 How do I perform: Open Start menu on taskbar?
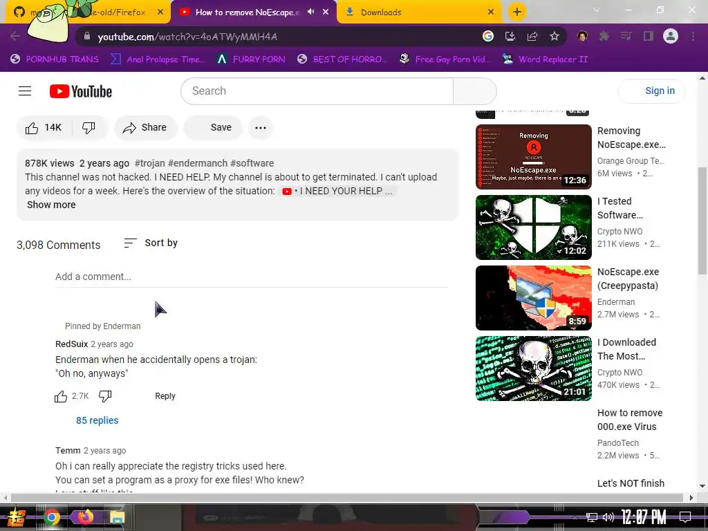coord(15,517)
